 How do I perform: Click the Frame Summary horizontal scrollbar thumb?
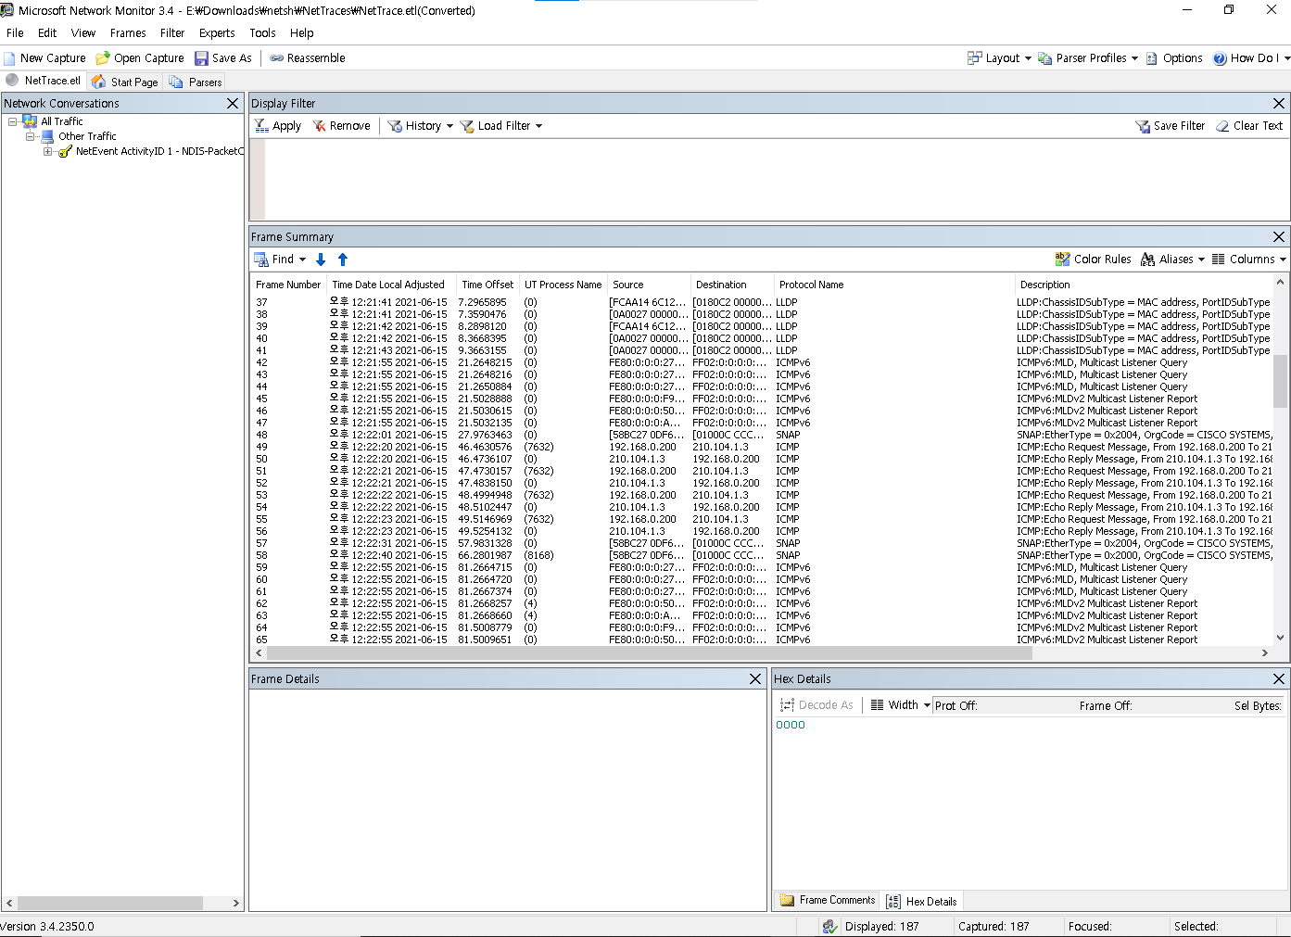point(649,652)
